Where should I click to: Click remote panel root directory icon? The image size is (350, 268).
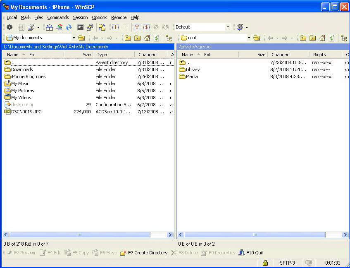(x=312, y=38)
